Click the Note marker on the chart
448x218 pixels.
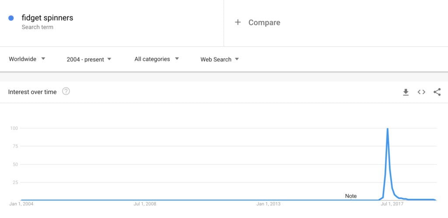pyautogui.click(x=351, y=196)
